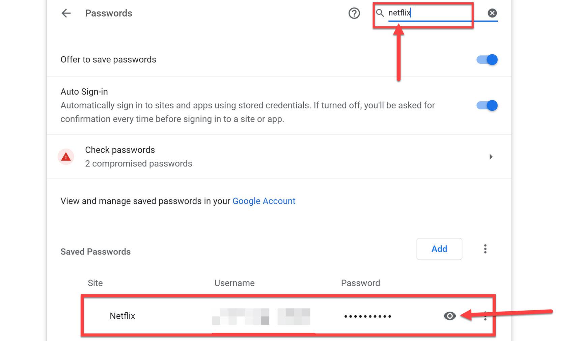Screen dimensions: 580x341
Task: Clear the netflix search query
Action: click(492, 12)
